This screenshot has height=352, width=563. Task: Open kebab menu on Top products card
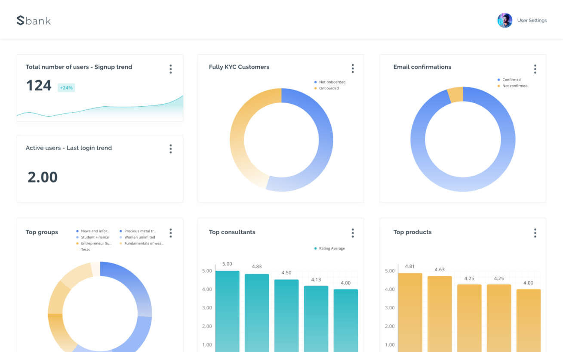click(x=535, y=233)
